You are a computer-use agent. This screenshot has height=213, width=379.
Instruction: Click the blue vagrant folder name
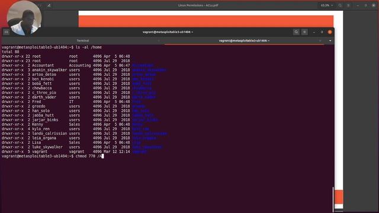coord(140,151)
